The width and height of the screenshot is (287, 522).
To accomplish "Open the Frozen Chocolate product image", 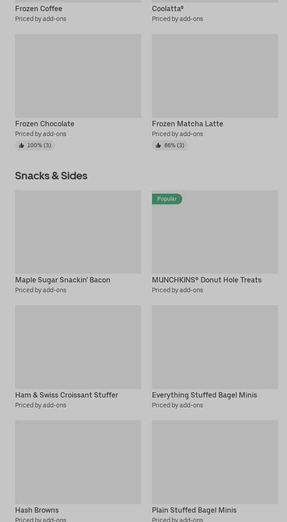I will (78, 76).
